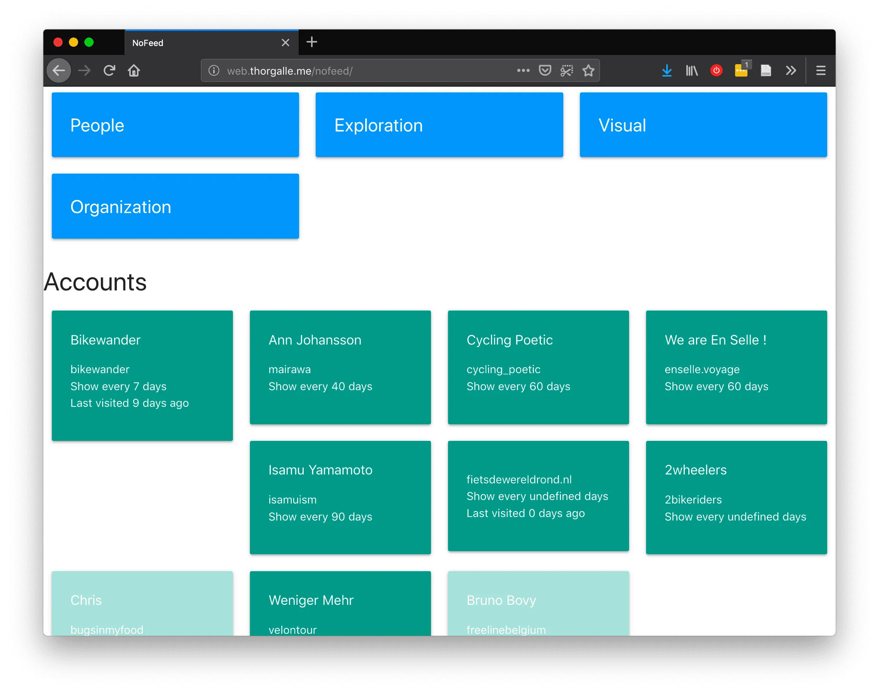Viewport: 879px width, 693px height.
Task: Open the Bikewander account card
Action: pyautogui.click(x=142, y=375)
